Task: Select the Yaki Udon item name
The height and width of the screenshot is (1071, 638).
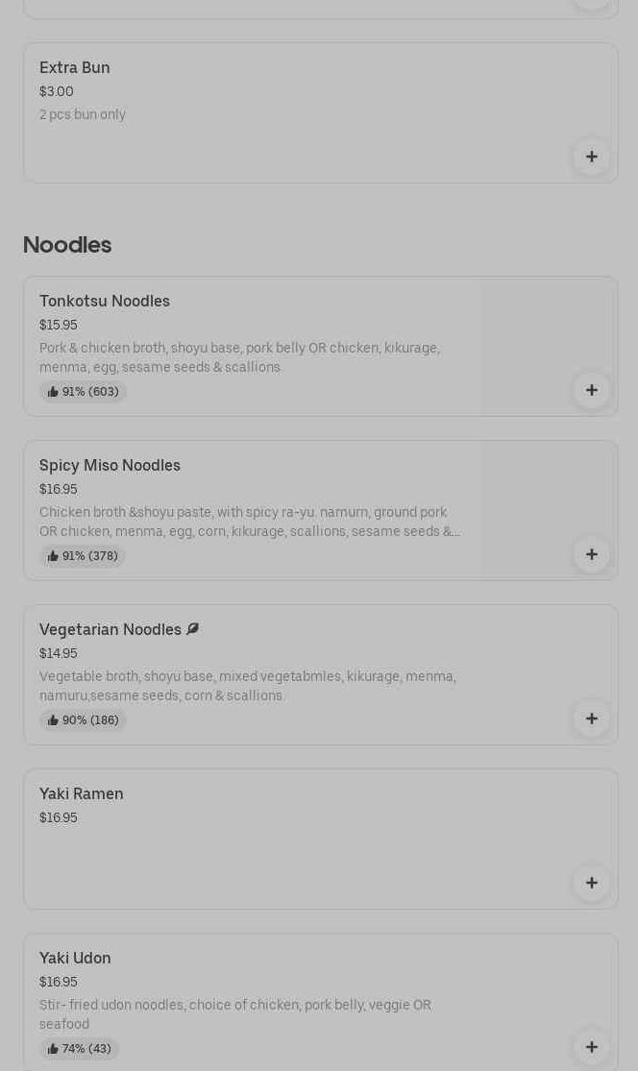Action: 75,959
